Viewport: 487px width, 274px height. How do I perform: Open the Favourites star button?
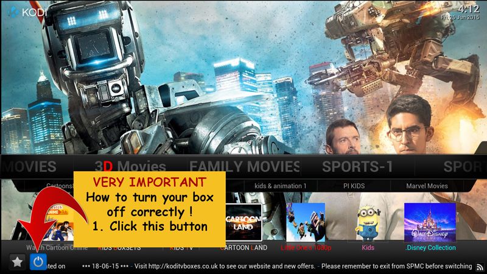click(17, 262)
